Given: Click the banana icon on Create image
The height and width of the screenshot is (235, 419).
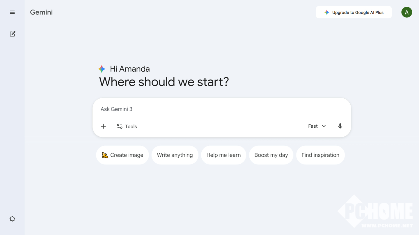Looking at the screenshot, I should click(x=105, y=155).
